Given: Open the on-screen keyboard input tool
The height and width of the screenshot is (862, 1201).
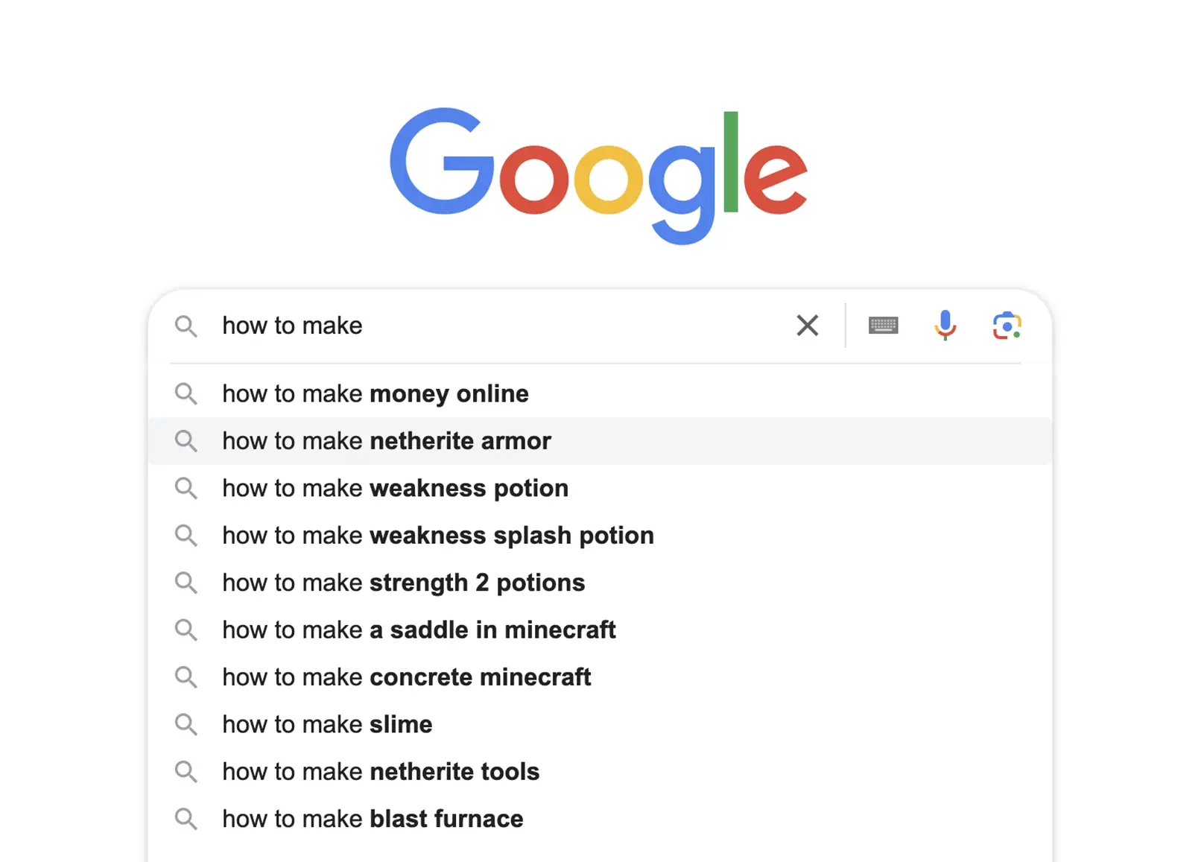Looking at the screenshot, I should (x=883, y=326).
